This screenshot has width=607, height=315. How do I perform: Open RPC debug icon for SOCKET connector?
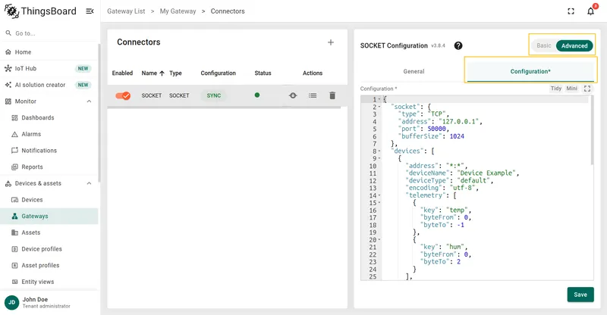pyautogui.click(x=293, y=95)
